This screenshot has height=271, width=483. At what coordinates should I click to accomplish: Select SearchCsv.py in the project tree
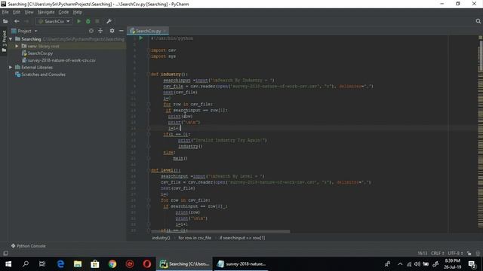point(37,53)
